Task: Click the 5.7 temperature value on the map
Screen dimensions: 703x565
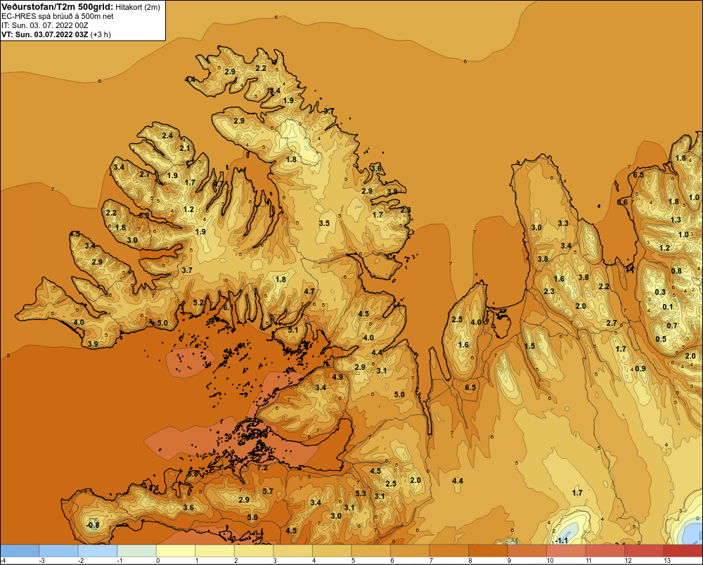Action: coord(268,491)
